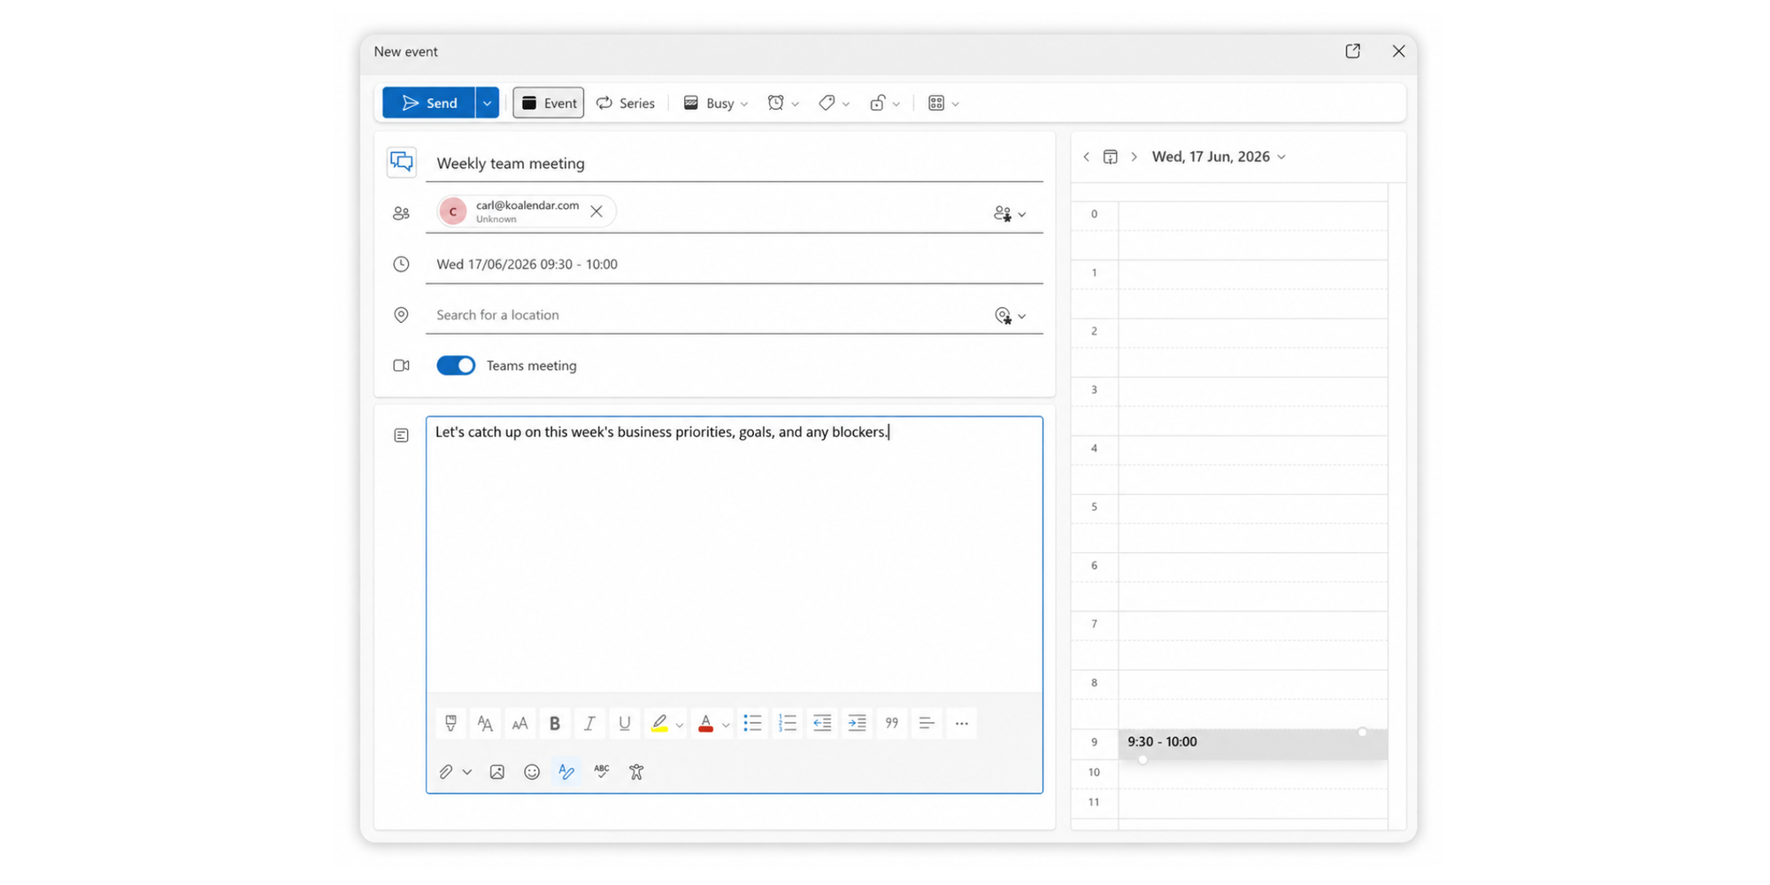This screenshot has width=1770, height=885.
Task: Jump to today calendar icon
Action: click(1110, 157)
